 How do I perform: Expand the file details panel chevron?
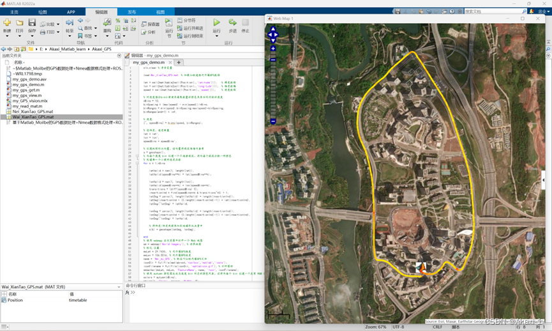(x=119, y=287)
